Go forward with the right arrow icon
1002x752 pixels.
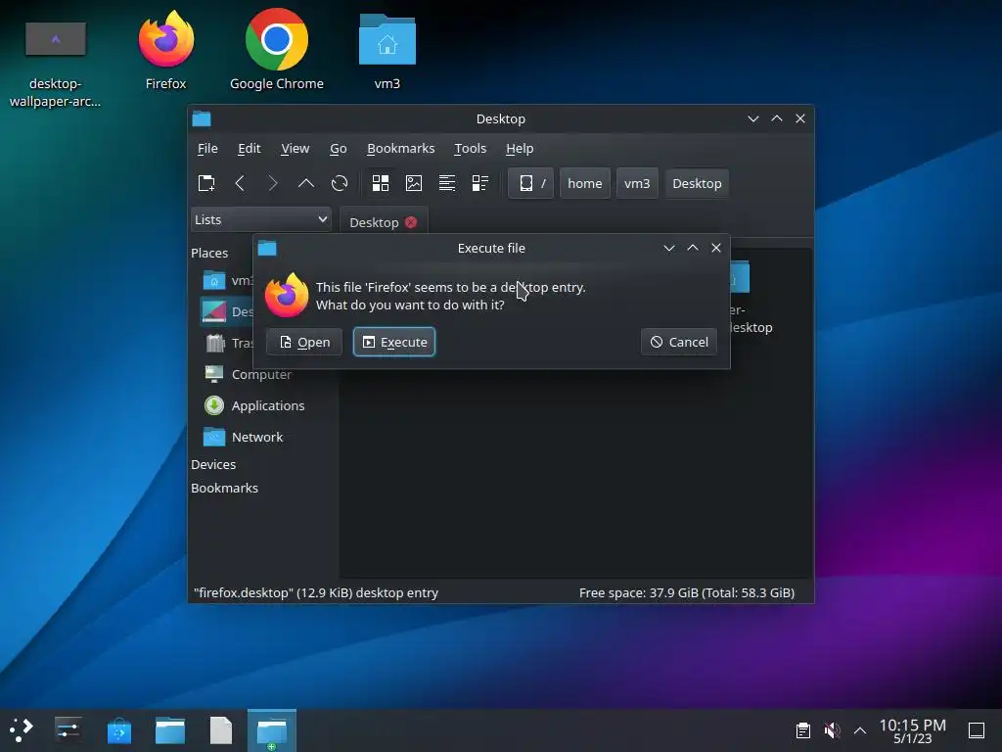tap(273, 183)
